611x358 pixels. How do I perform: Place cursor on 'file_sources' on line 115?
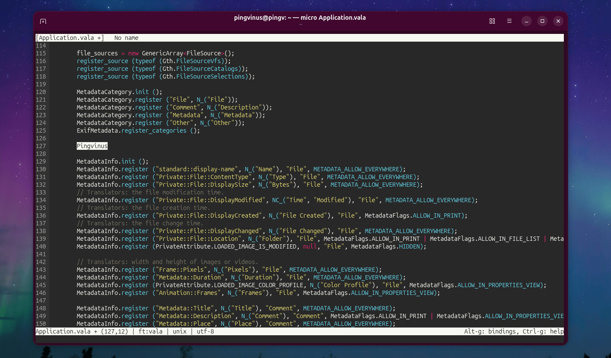[x=97, y=53]
